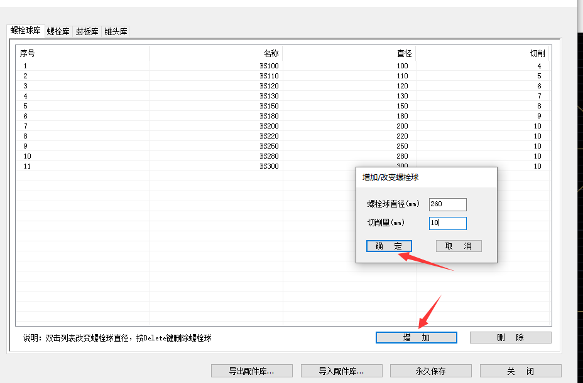The image size is (583, 383).
Task: Select the BS200 row name
Action: 269,126
